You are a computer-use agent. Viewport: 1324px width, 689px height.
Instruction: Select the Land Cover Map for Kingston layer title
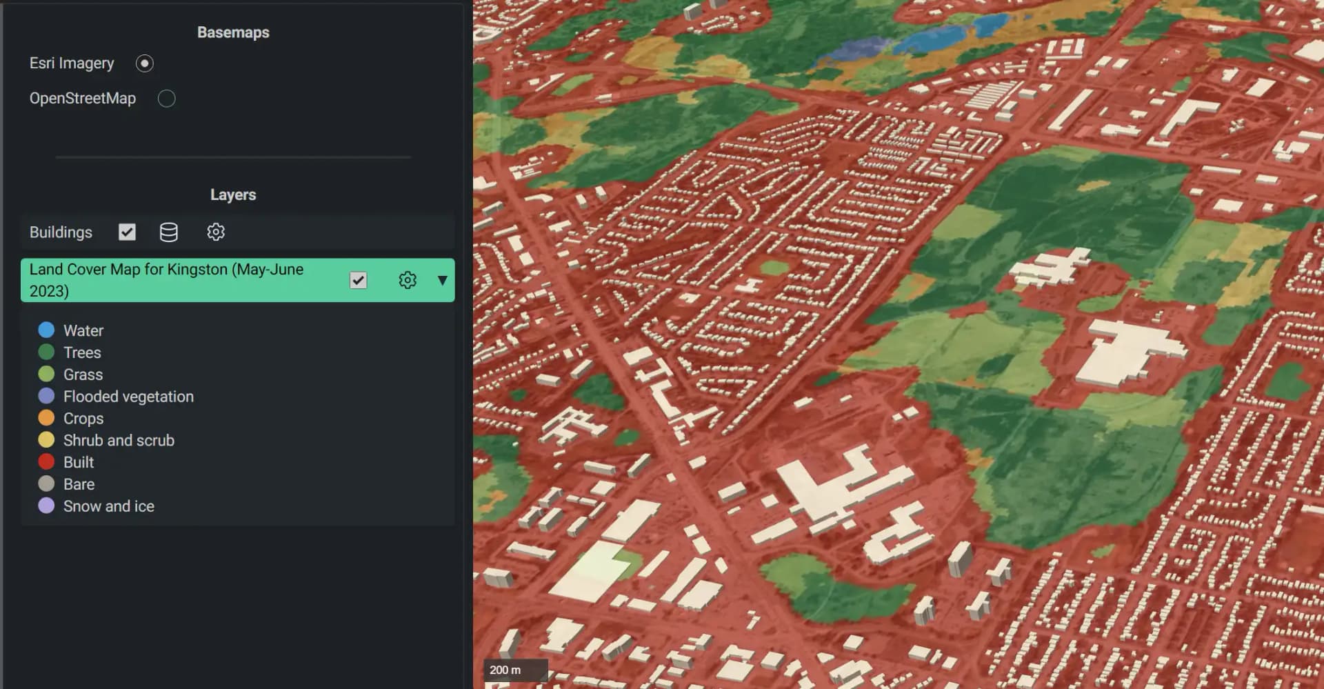166,280
